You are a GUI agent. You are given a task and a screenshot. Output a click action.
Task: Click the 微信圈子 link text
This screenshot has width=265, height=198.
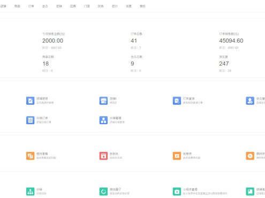pos(115,189)
